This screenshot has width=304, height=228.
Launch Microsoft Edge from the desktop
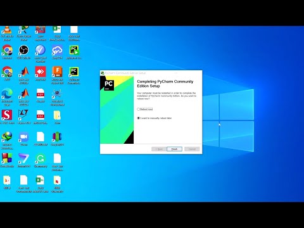pyautogui.click(x=7, y=97)
